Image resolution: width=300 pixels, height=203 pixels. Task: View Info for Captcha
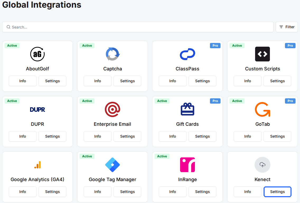click(x=97, y=81)
